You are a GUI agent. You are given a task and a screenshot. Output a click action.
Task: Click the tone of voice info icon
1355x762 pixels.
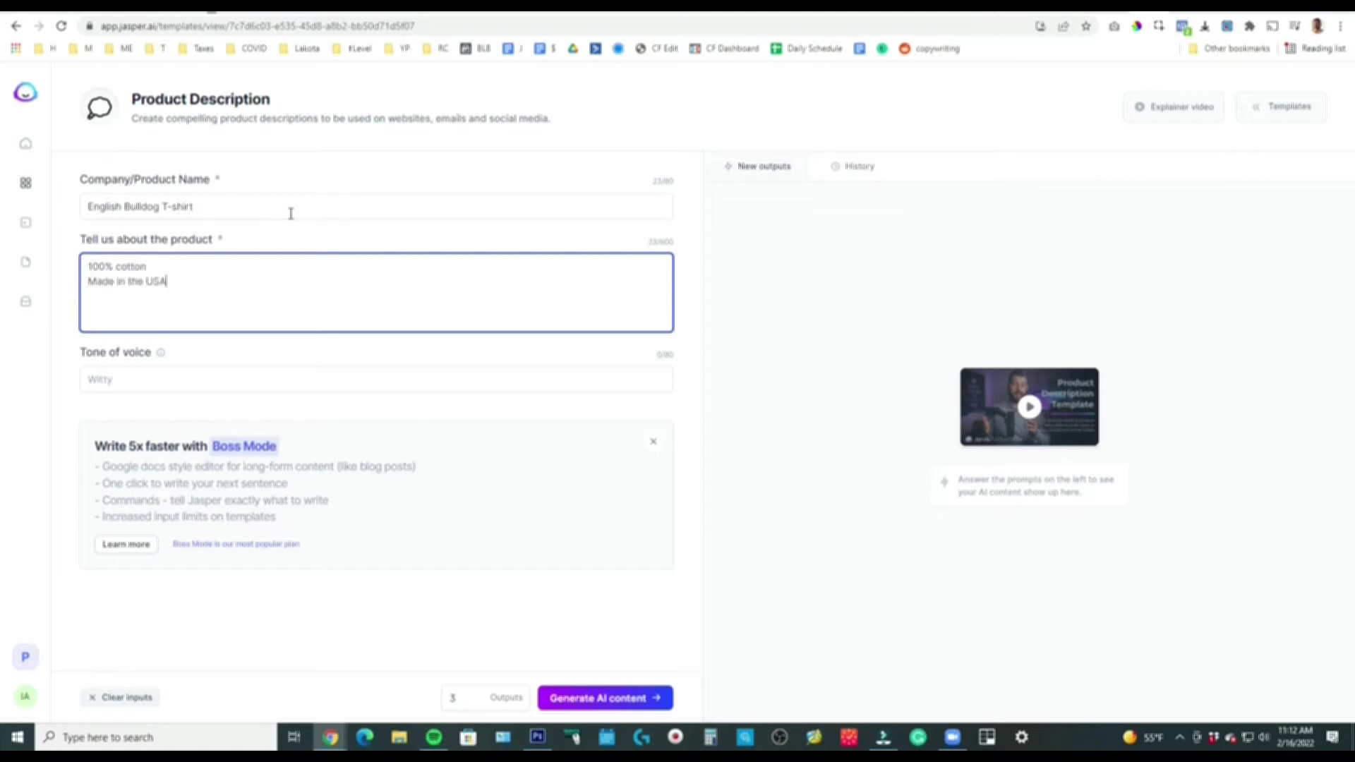click(x=161, y=353)
